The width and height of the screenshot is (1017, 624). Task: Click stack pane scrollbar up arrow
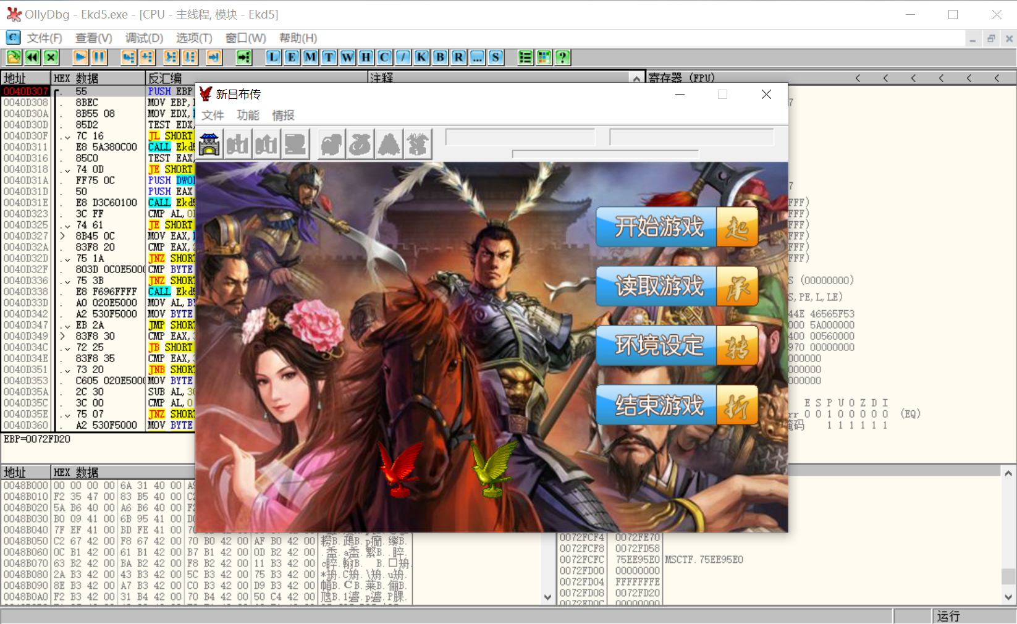pos(1008,473)
